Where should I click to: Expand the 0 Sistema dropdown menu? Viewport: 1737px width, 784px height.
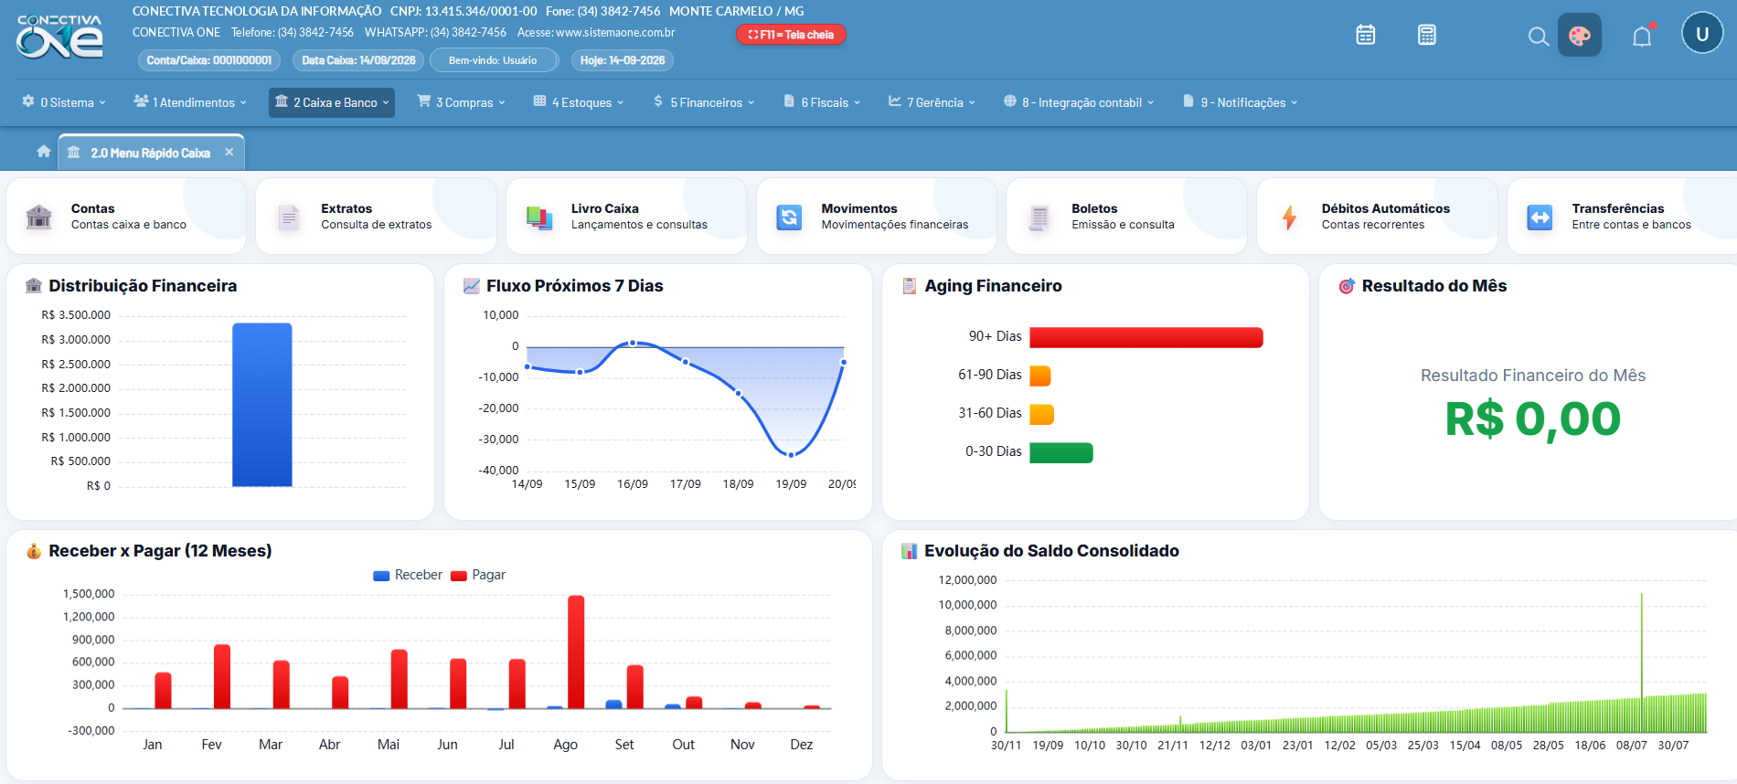[64, 102]
